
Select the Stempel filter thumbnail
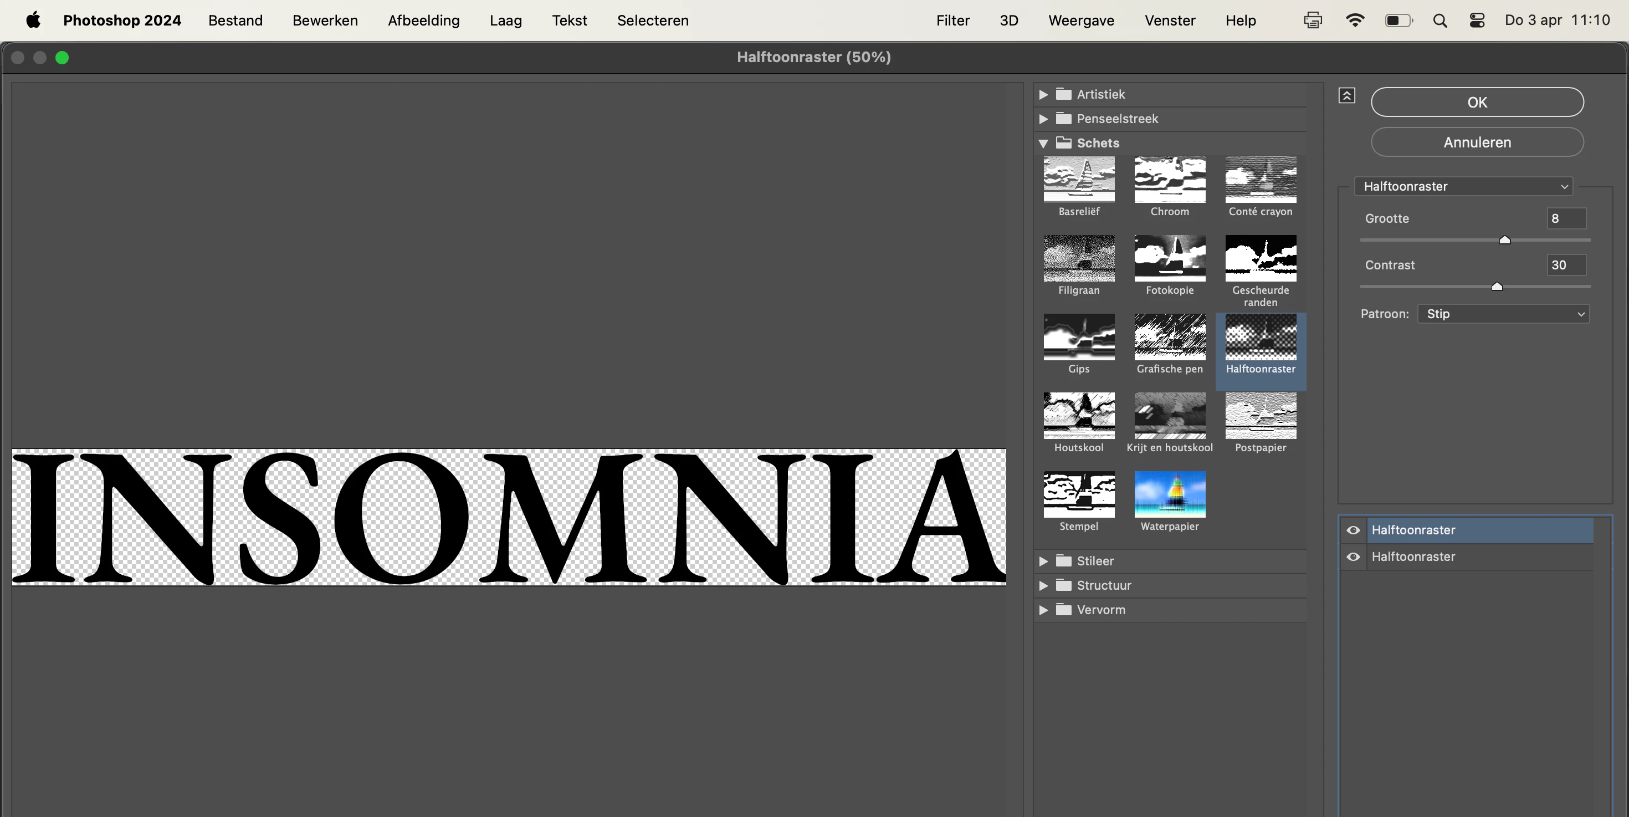pyautogui.click(x=1079, y=494)
